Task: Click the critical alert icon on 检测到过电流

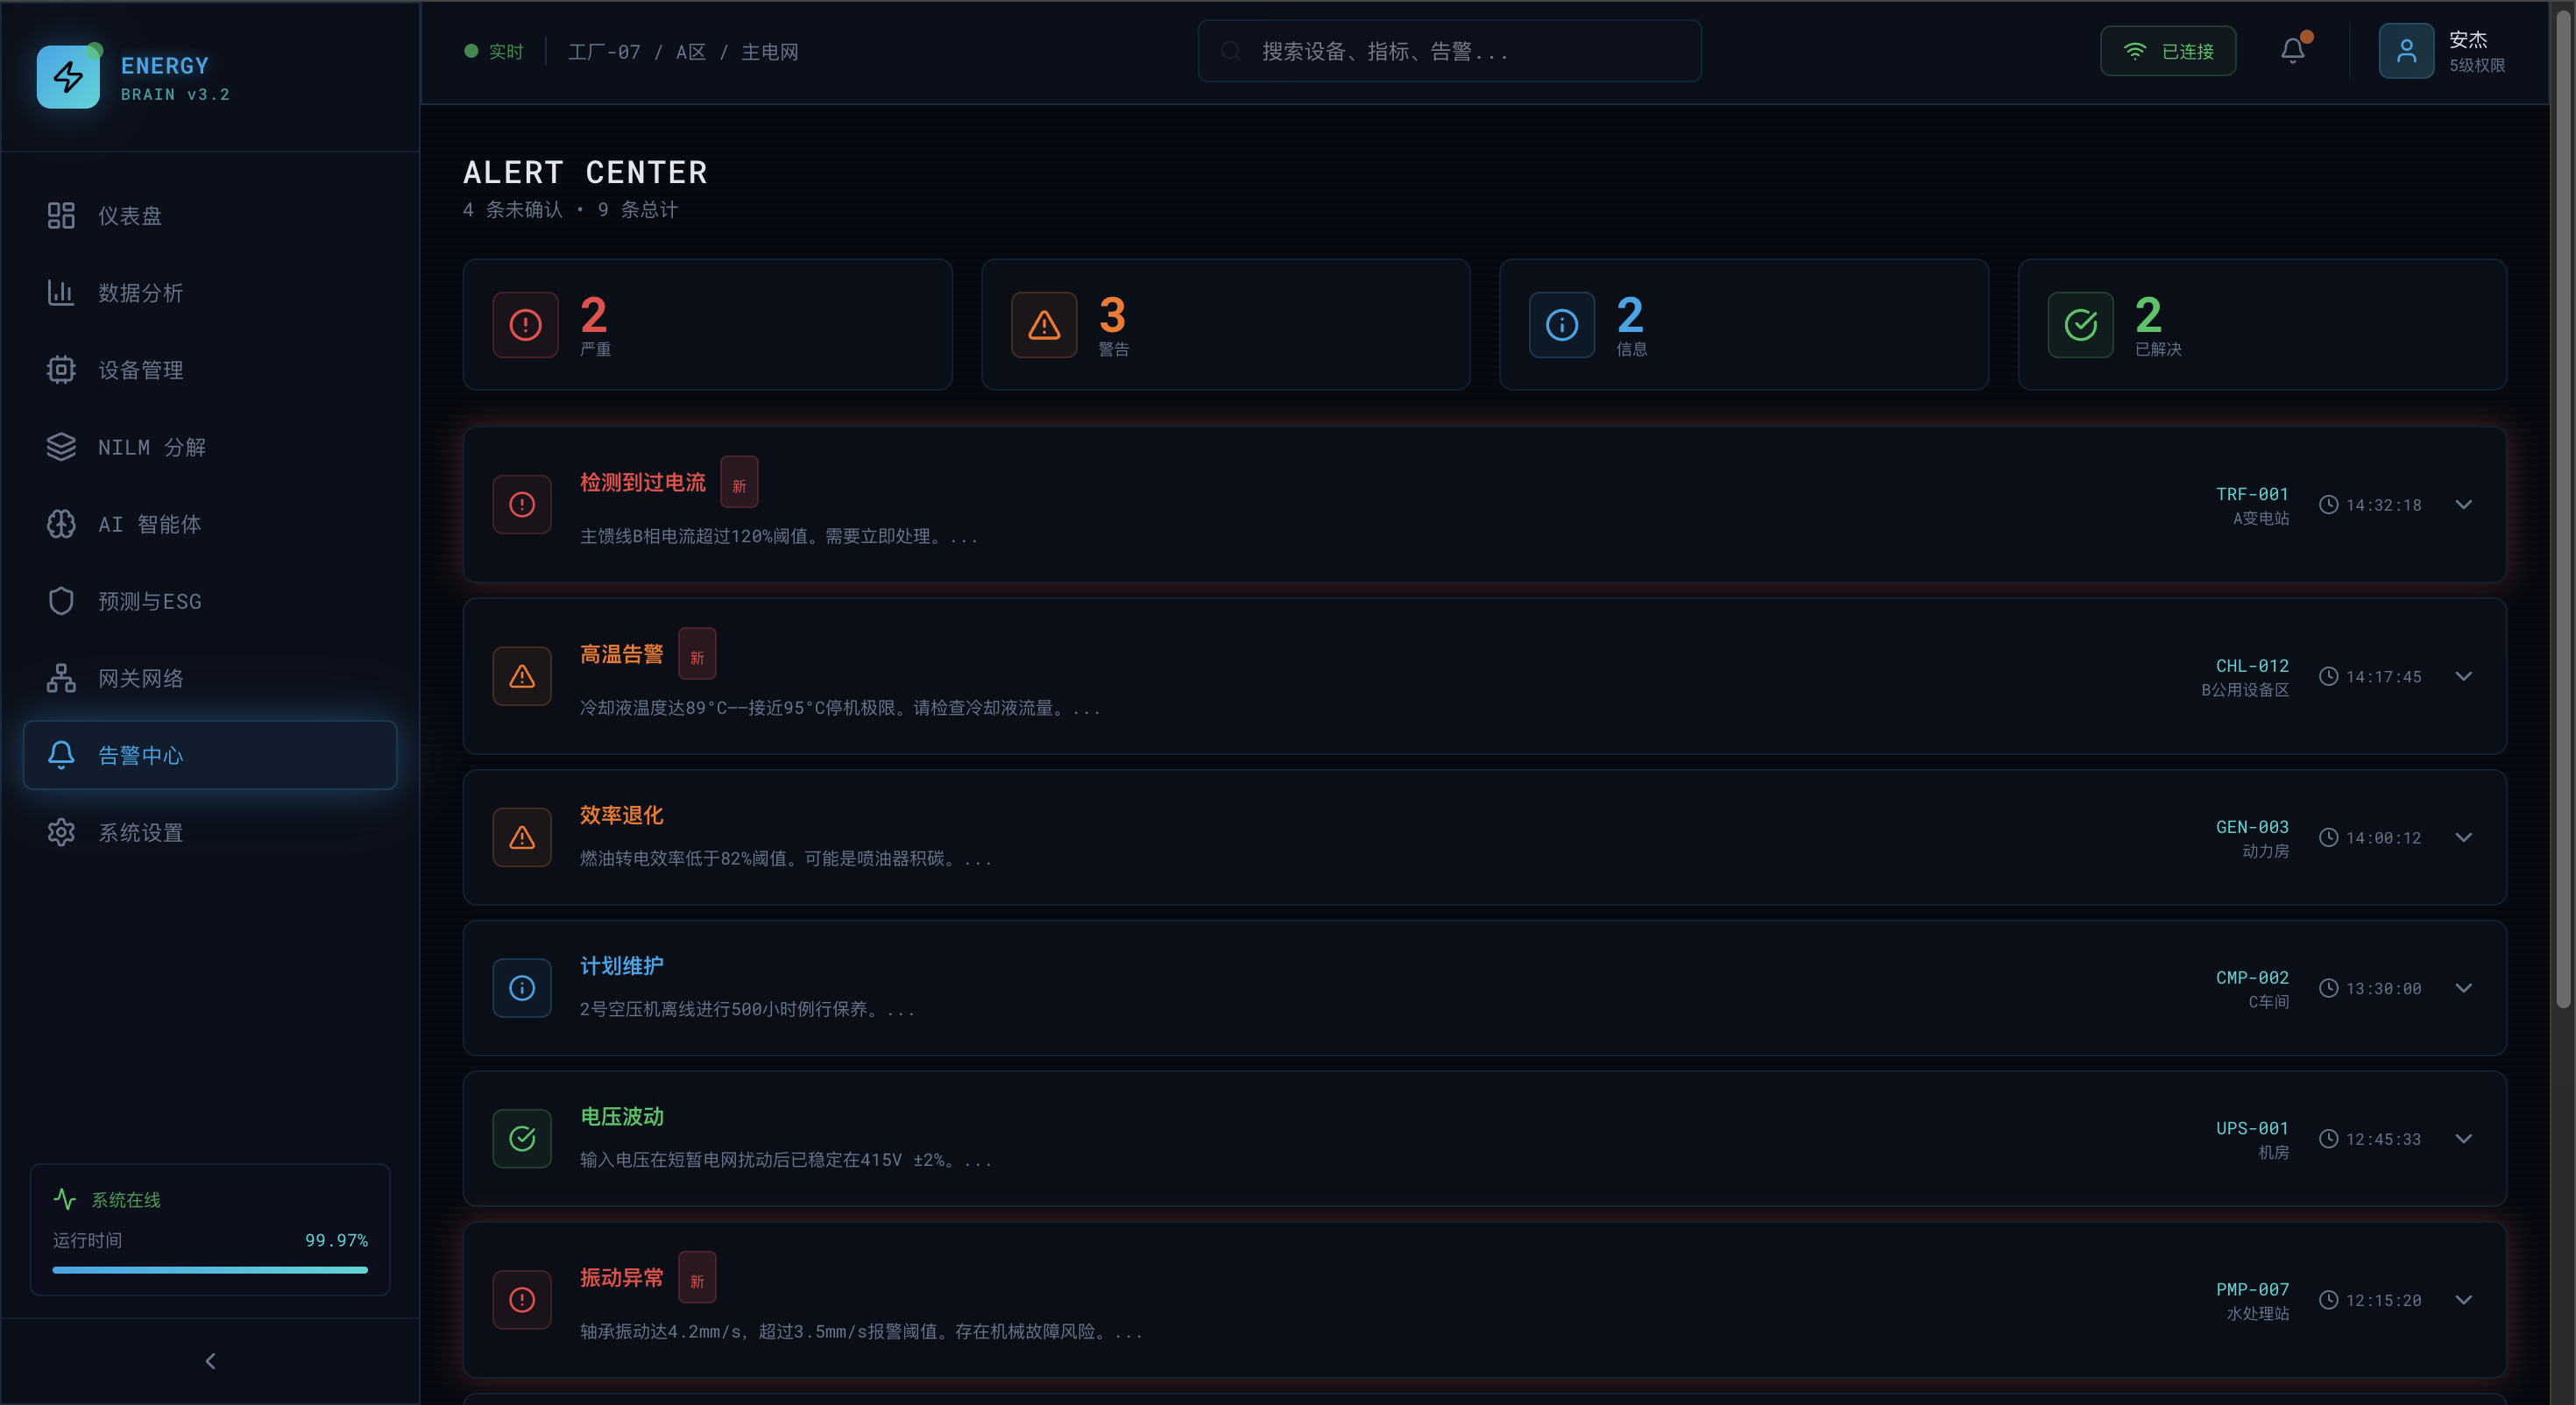Action: pos(522,505)
